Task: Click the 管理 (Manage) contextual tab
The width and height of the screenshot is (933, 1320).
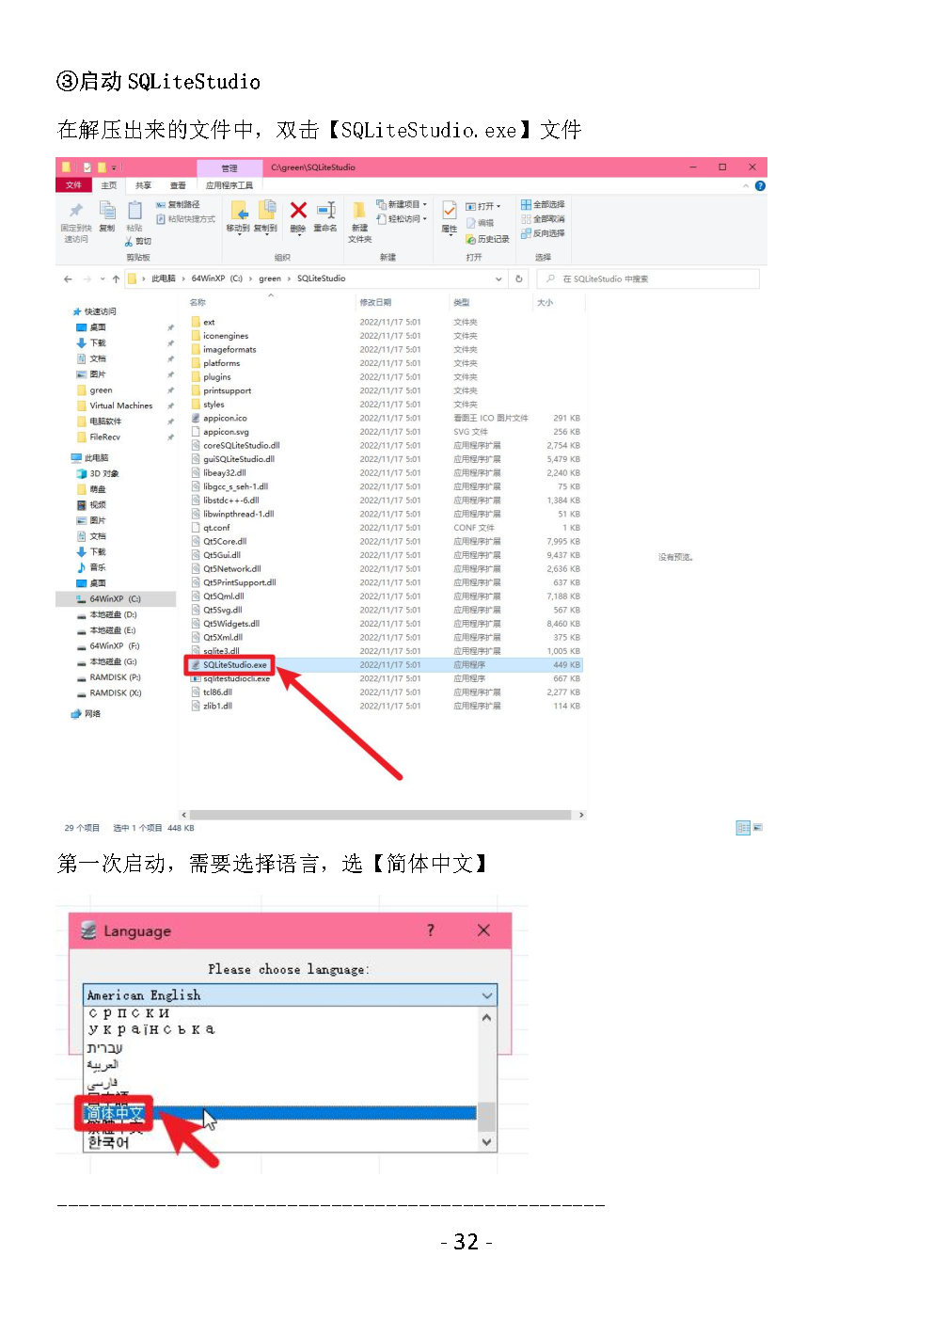Action: (229, 168)
